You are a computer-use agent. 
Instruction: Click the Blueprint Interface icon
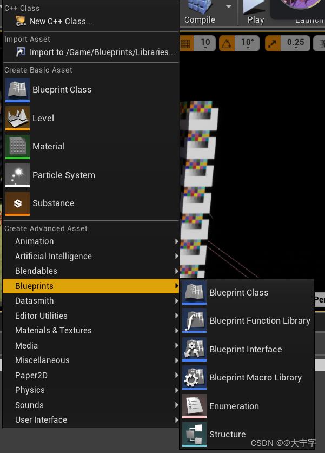pyautogui.click(x=194, y=349)
